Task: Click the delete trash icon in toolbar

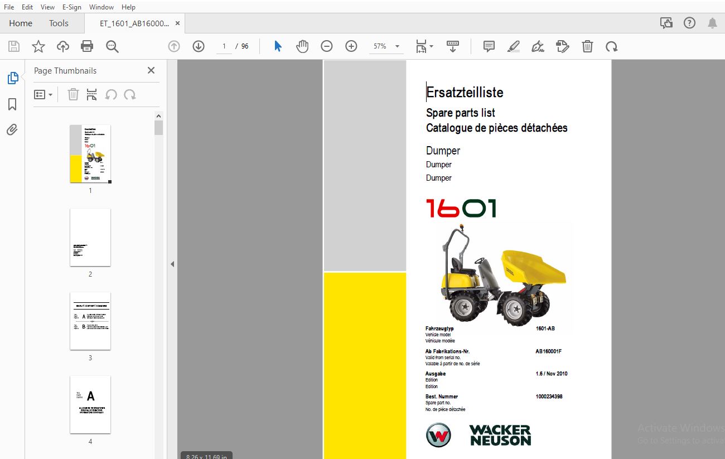Action: point(587,46)
